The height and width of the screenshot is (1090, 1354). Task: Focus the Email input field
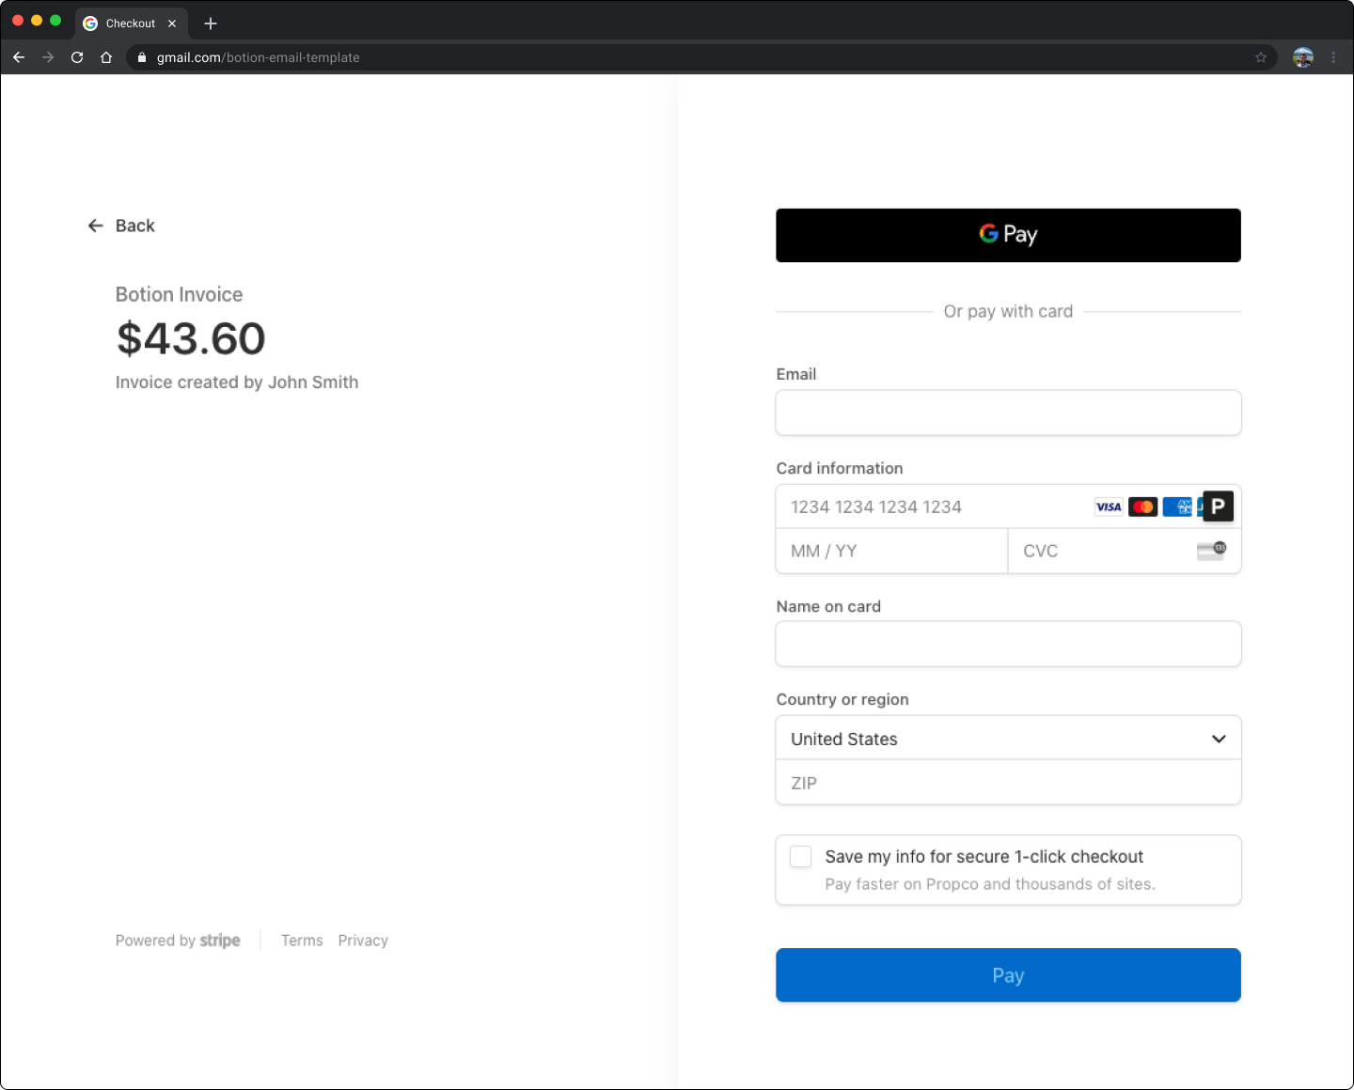(1008, 413)
